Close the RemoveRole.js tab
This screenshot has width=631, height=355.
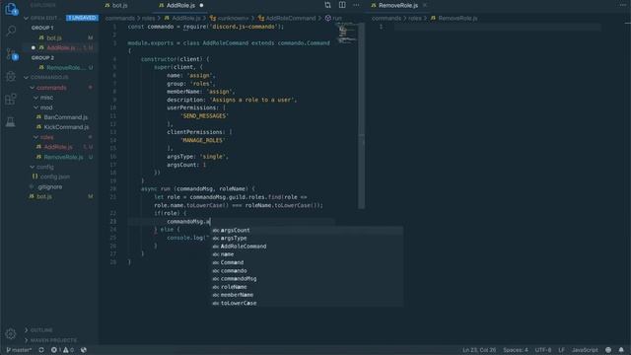point(425,5)
